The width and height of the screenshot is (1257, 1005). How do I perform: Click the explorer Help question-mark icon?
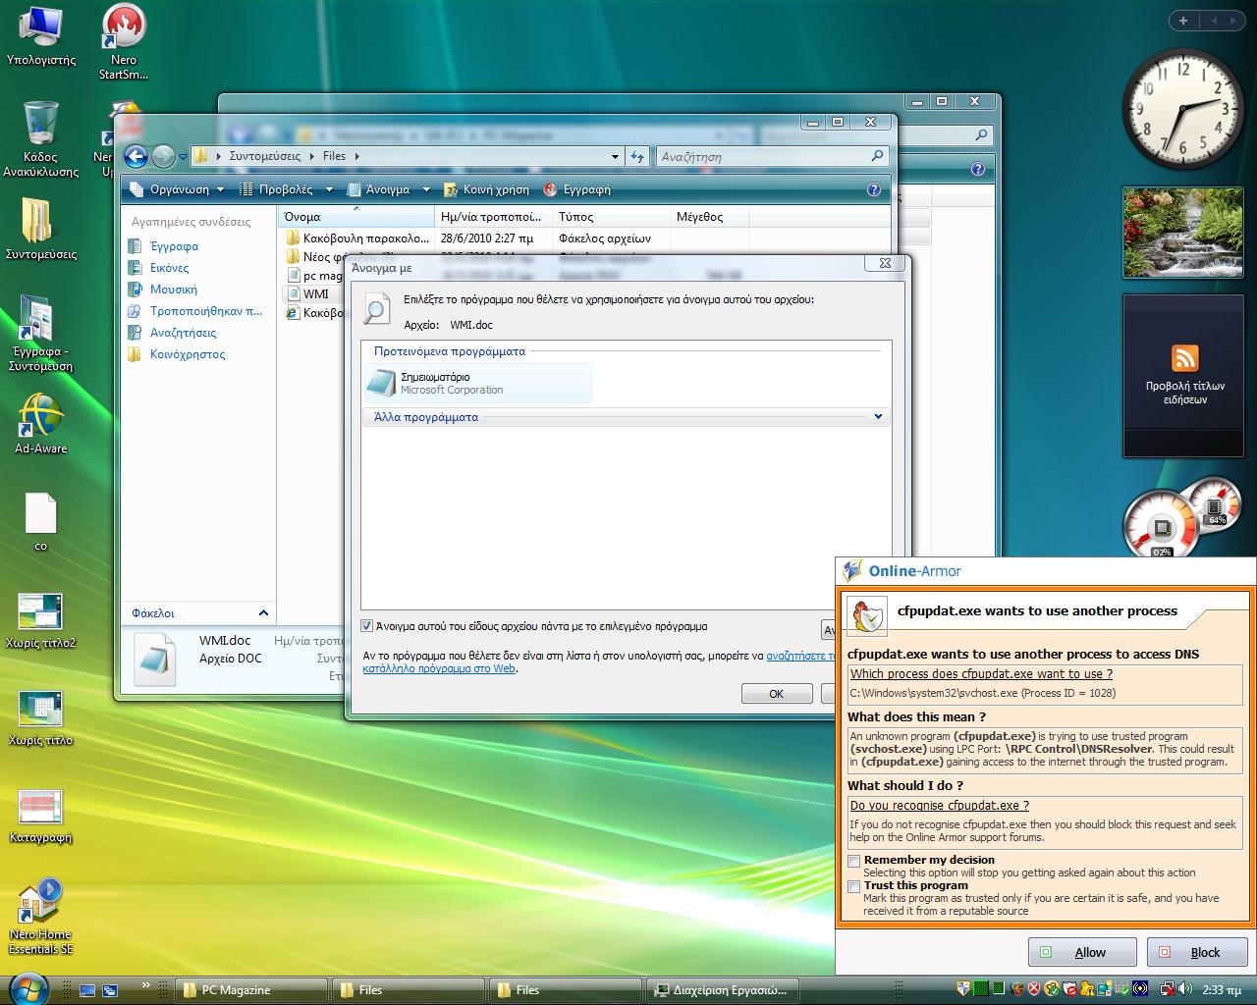coord(874,189)
